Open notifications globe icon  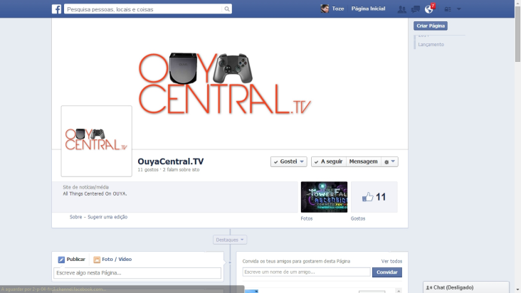tap(428, 9)
